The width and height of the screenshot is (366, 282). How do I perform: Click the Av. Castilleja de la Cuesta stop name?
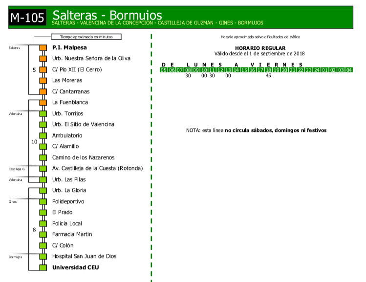(x=97, y=169)
